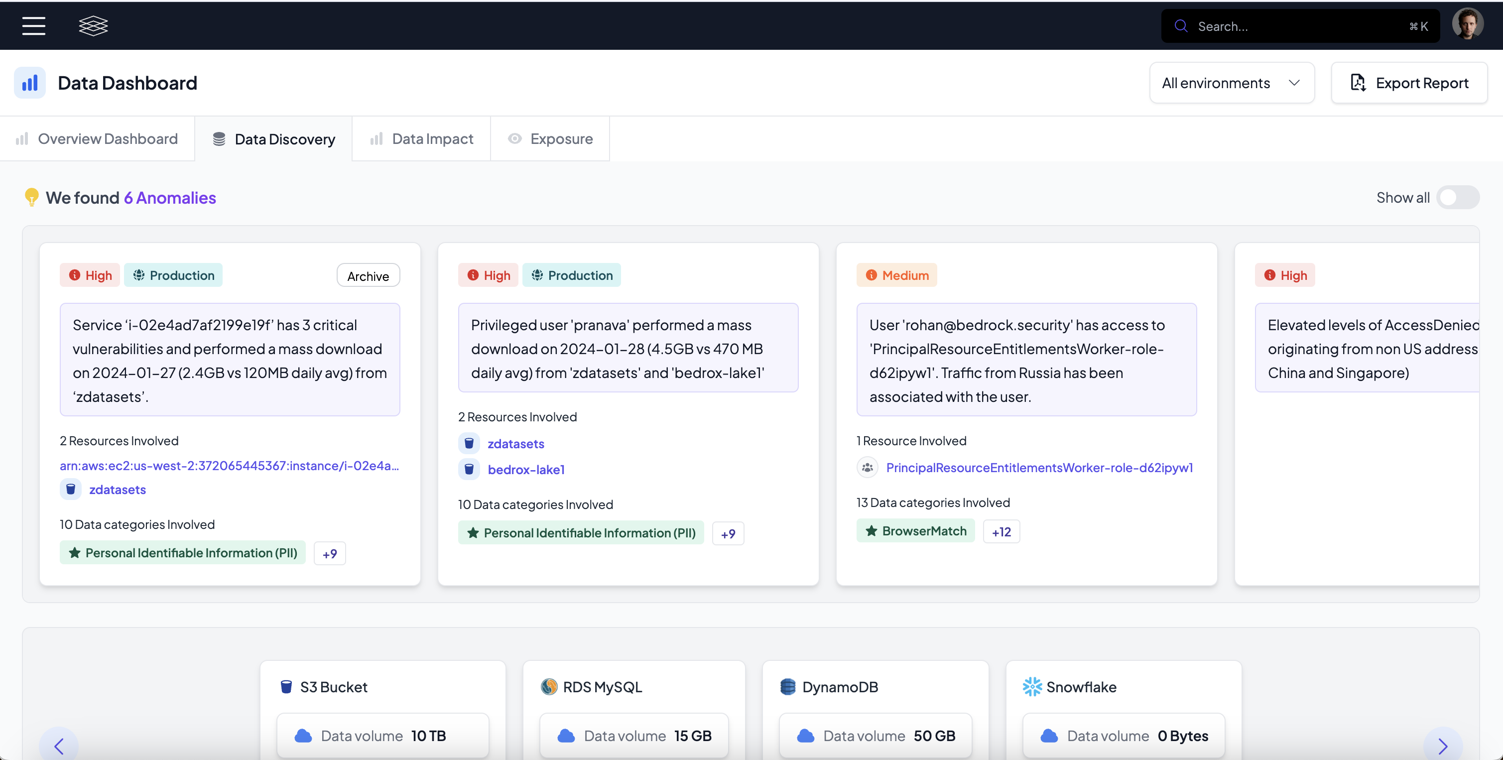Viewport: 1503px width, 760px height.
Task: Click the role group icon beside PrincipalResourceEntitlementsWorker
Action: coord(868,467)
